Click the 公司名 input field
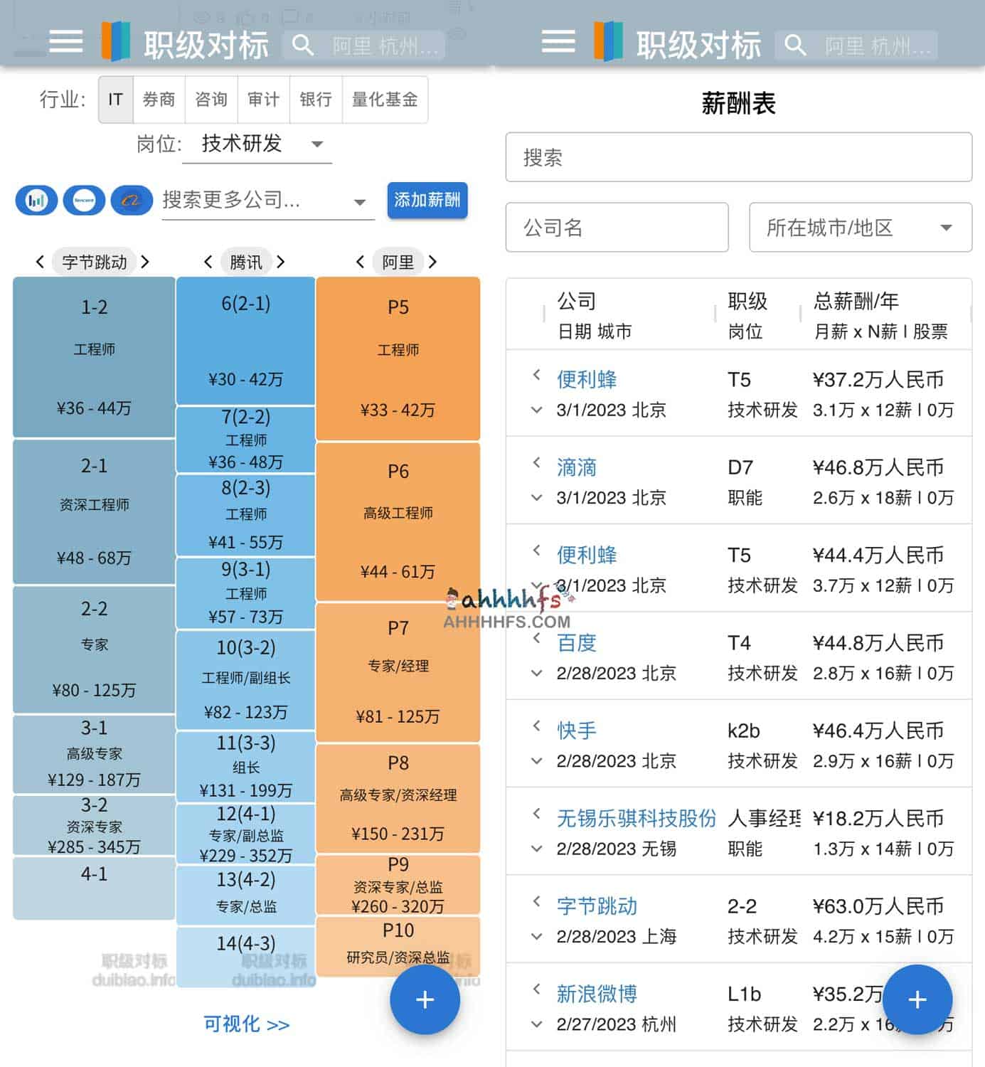Screen dimensions: 985x1067 617,228
